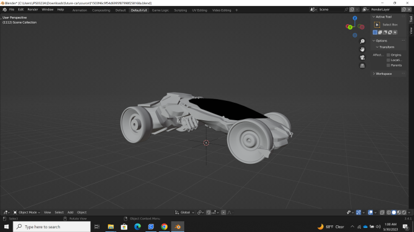This screenshot has width=414, height=232.
Task: Switch perspective/orthographic grid icon
Action: (x=362, y=66)
